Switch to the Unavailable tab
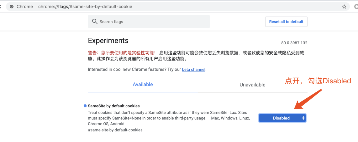358x142 pixels. 252,85
